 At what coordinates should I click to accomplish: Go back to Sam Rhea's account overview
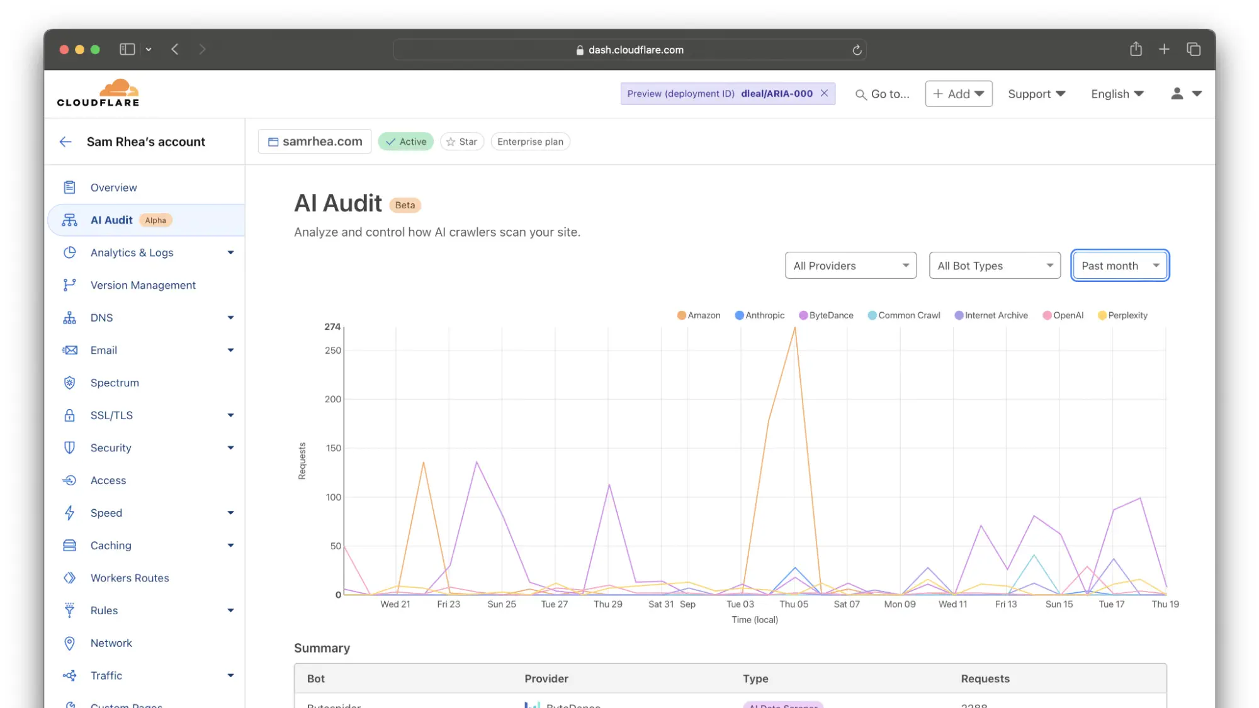point(65,142)
